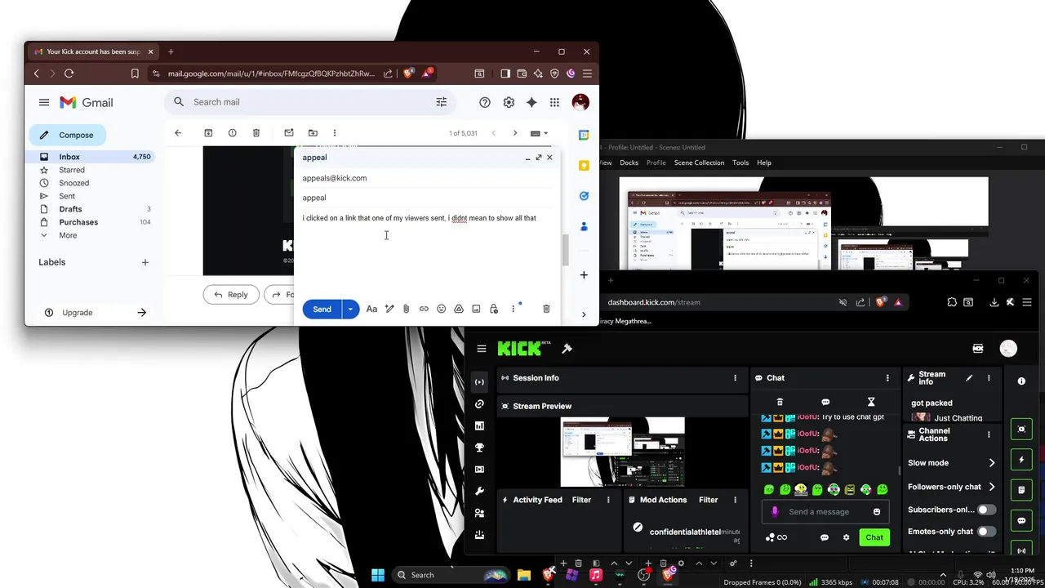Click the Stream Preview thumbnail
The width and height of the screenshot is (1045, 588).
click(623, 452)
